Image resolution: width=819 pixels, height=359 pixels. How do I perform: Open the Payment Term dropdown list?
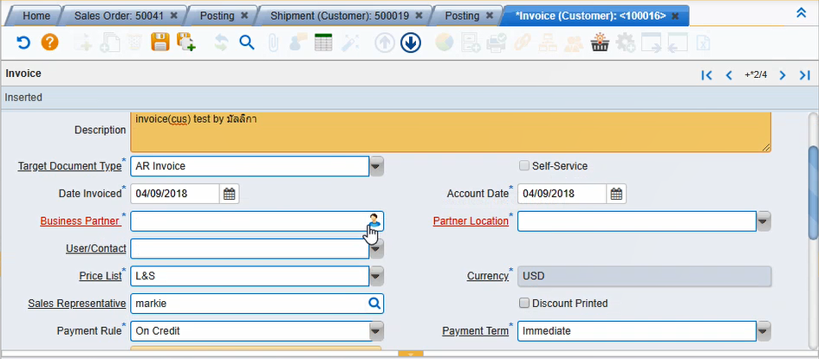pos(764,331)
